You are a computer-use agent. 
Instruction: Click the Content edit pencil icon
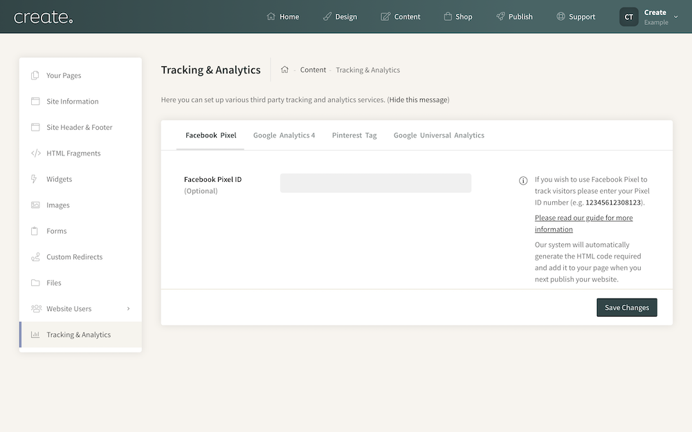click(385, 17)
